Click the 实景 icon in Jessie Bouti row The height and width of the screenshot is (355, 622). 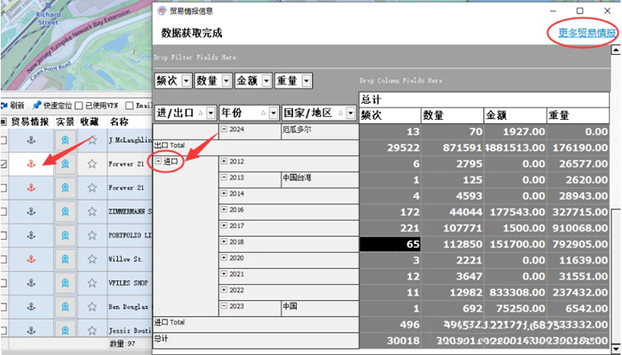tap(65, 330)
